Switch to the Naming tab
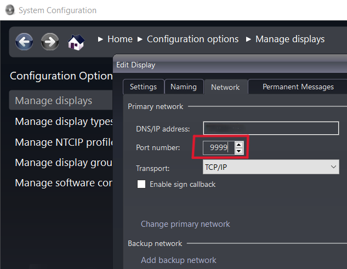Screen dimensions: 347x269 183,87
